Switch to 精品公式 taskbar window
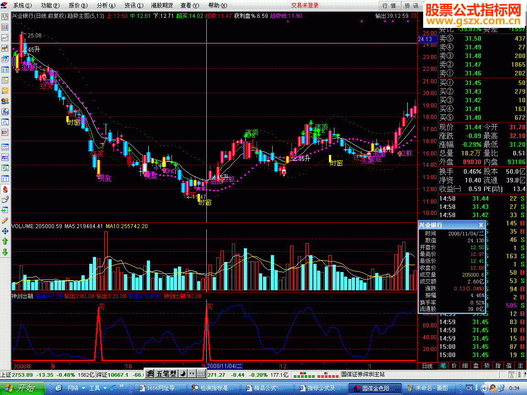527x395 pixels. 266,388
